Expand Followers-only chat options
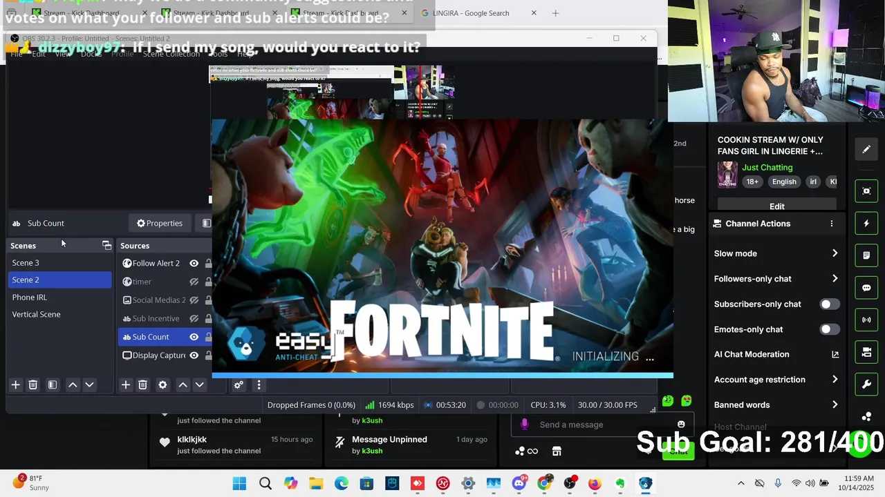885x497 pixels. tap(835, 279)
